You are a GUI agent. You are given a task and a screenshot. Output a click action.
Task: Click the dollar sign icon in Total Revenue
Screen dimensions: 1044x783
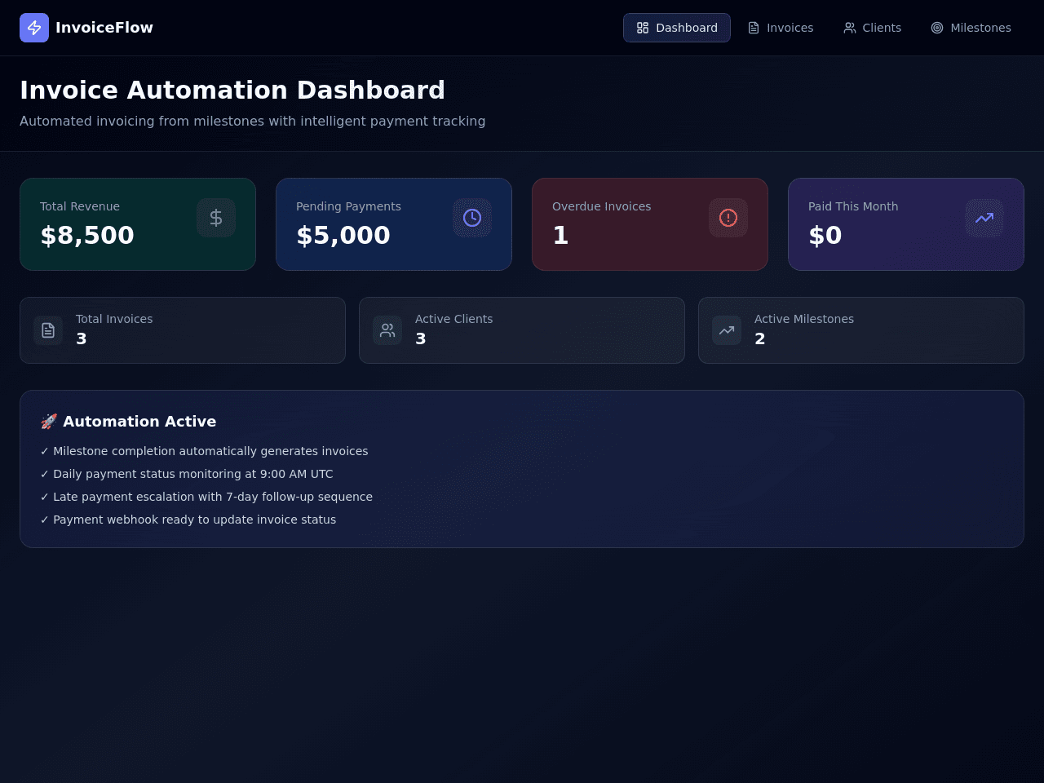tap(216, 218)
